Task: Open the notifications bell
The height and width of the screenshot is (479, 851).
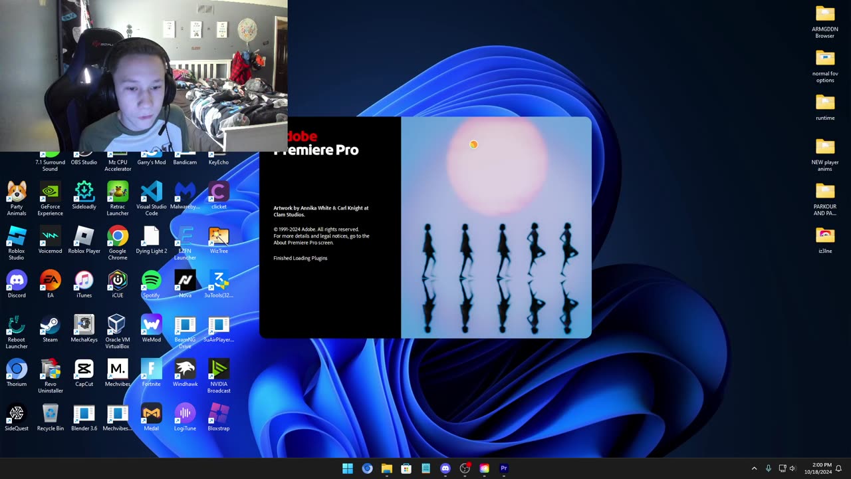Action: (839, 468)
